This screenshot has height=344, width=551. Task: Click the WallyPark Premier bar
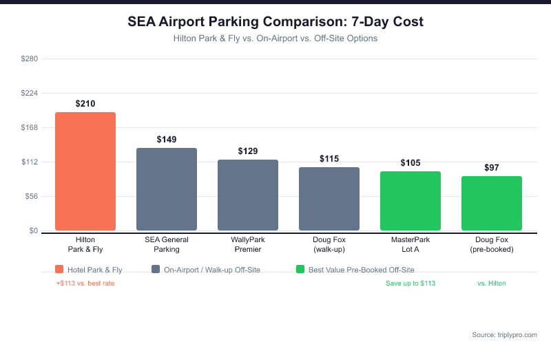pos(248,195)
